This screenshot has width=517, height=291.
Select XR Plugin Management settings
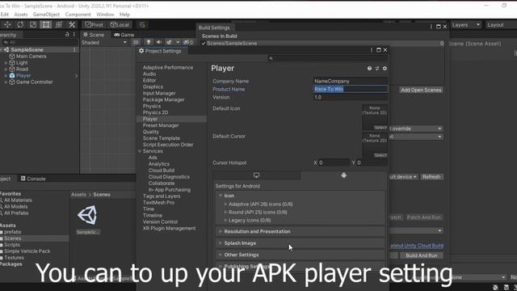169,228
